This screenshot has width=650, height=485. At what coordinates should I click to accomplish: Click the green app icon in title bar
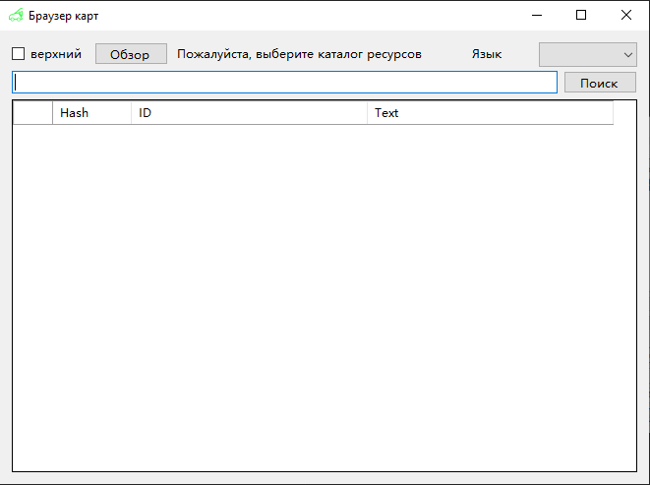(16, 16)
